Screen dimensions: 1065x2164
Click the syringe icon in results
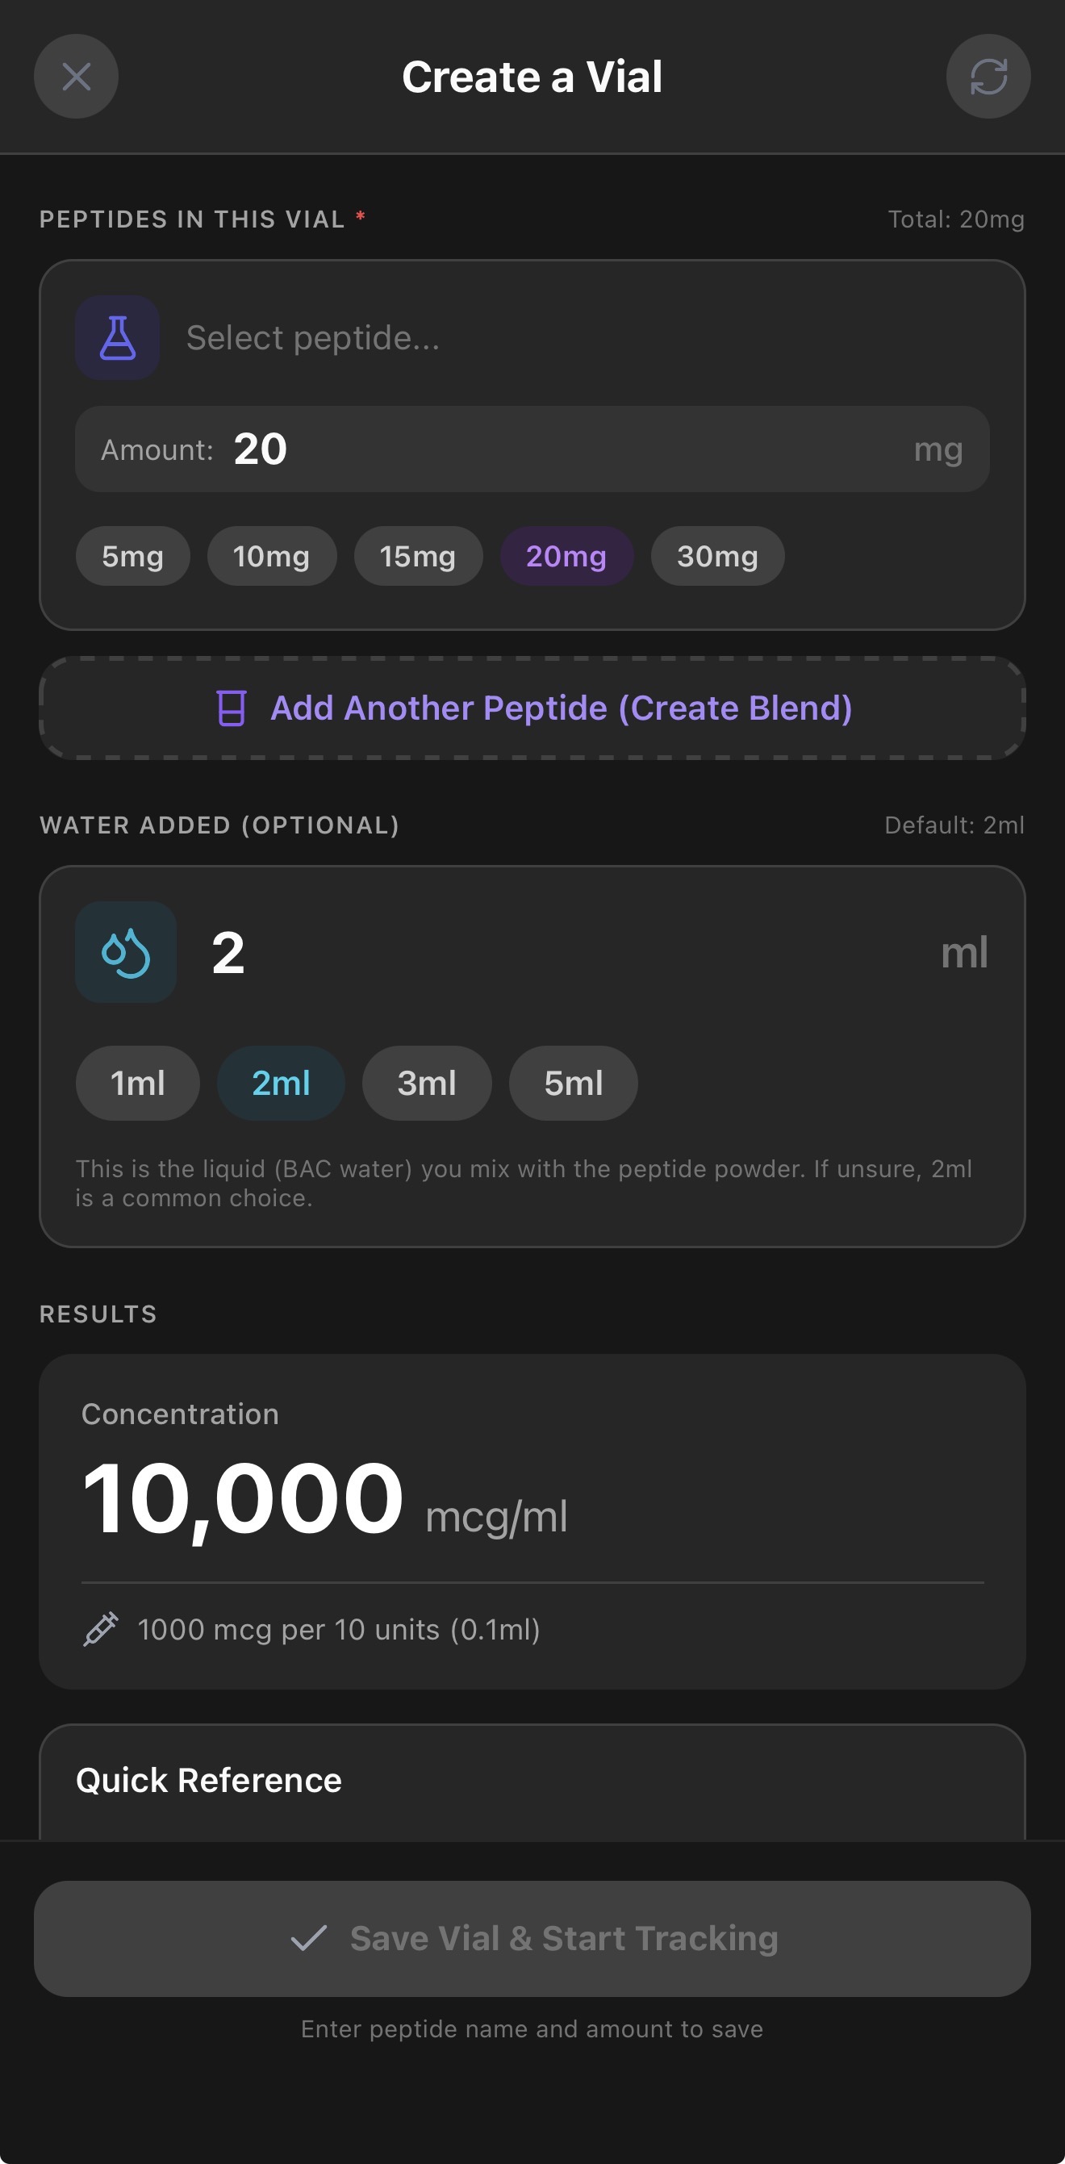pos(101,1629)
